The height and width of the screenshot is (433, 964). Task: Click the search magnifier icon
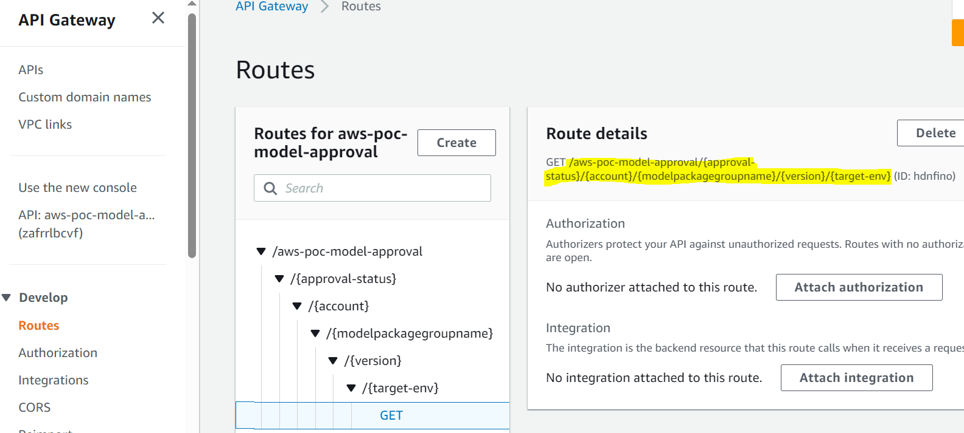coord(270,188)
